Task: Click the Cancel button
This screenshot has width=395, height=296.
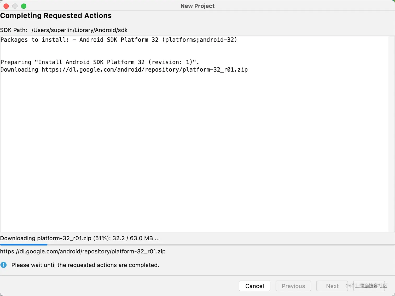Action: (x=254, y=286)
